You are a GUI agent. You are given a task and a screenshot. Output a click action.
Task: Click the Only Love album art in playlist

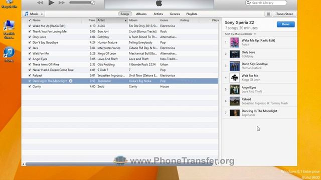(234, 54)
